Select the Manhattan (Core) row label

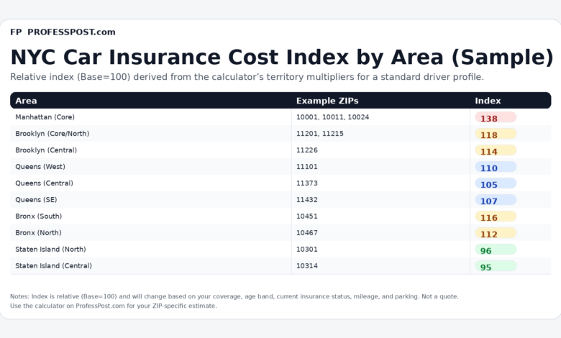(45, 117)
